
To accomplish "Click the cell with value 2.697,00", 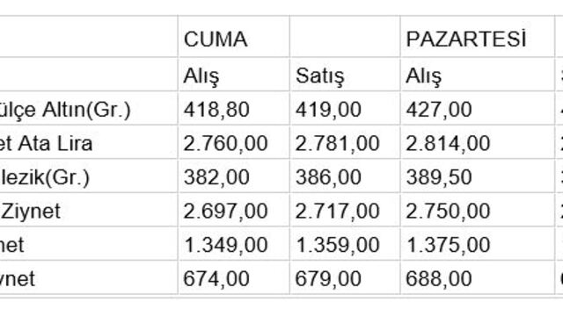I will (x=233, y=210).
